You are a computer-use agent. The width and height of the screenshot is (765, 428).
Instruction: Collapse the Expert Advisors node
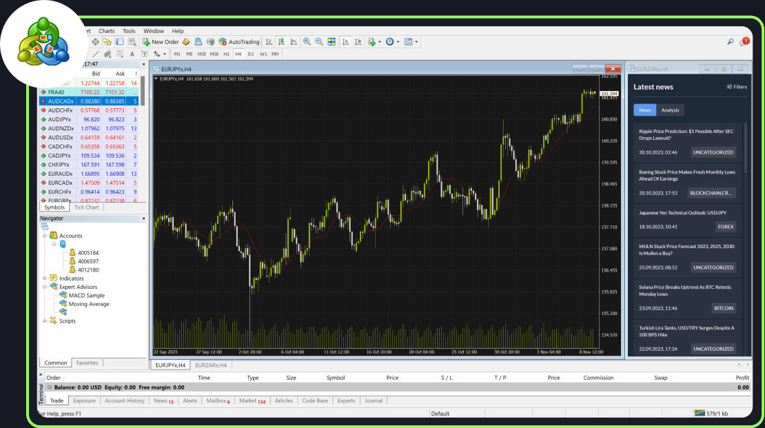(45, 287)
